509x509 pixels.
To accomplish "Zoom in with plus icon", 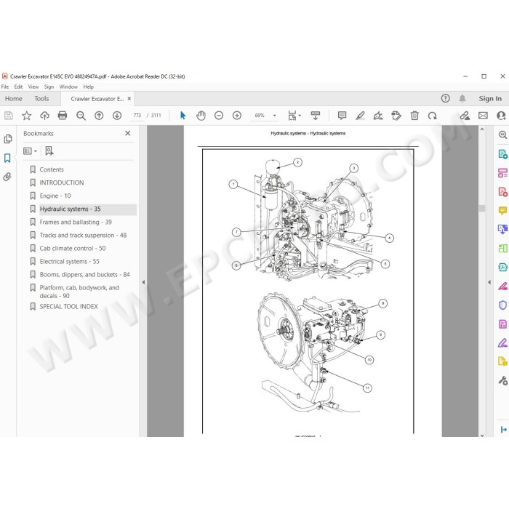I will tap(237, 116).
